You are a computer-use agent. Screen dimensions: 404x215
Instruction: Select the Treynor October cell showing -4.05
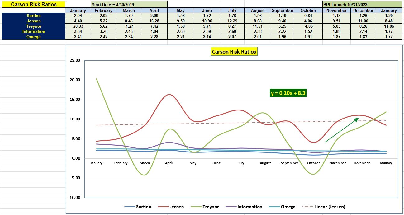pos(308,26)
